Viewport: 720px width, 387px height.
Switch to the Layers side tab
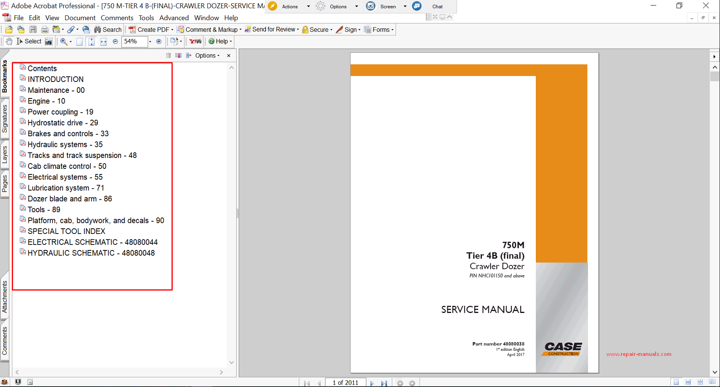(x=5, y=155)
